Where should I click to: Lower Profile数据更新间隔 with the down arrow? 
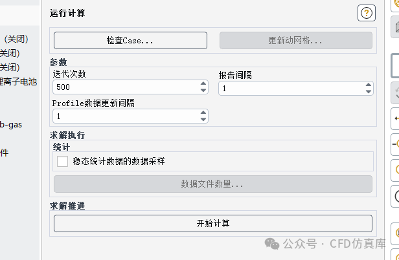[203, 120]
